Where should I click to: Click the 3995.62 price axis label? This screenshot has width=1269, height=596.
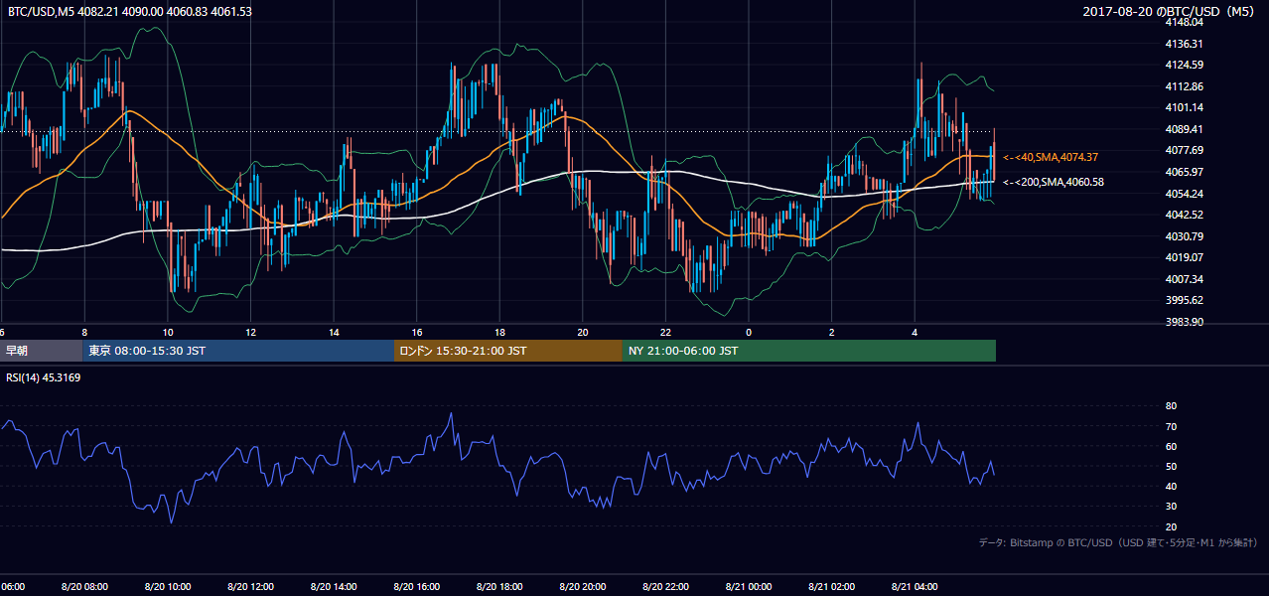pos(1185,300)
